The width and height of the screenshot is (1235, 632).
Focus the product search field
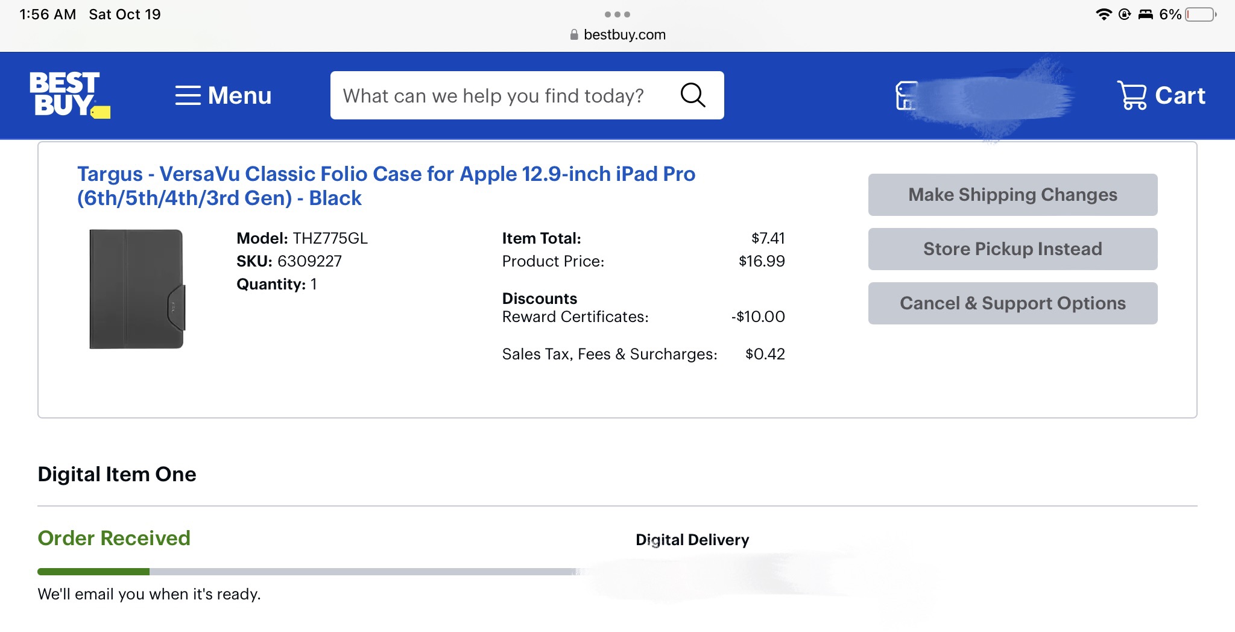click(x=494, y=95)
